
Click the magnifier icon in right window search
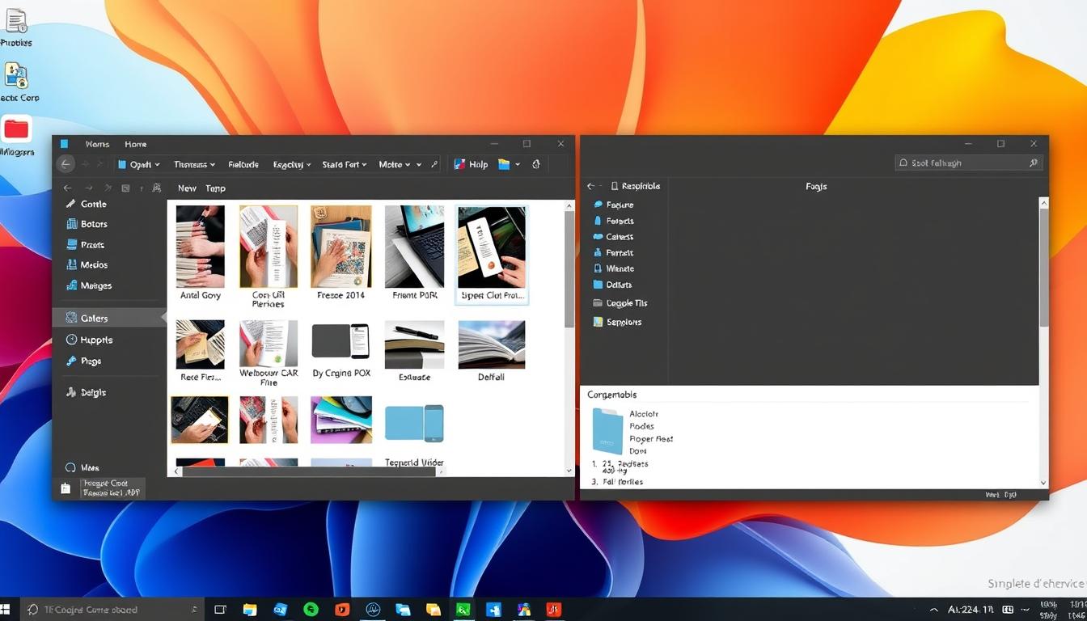(1033, 163)
